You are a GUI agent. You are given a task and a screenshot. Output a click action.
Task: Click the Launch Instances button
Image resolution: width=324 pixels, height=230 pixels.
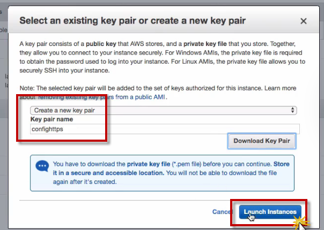(x=270, y=212)
